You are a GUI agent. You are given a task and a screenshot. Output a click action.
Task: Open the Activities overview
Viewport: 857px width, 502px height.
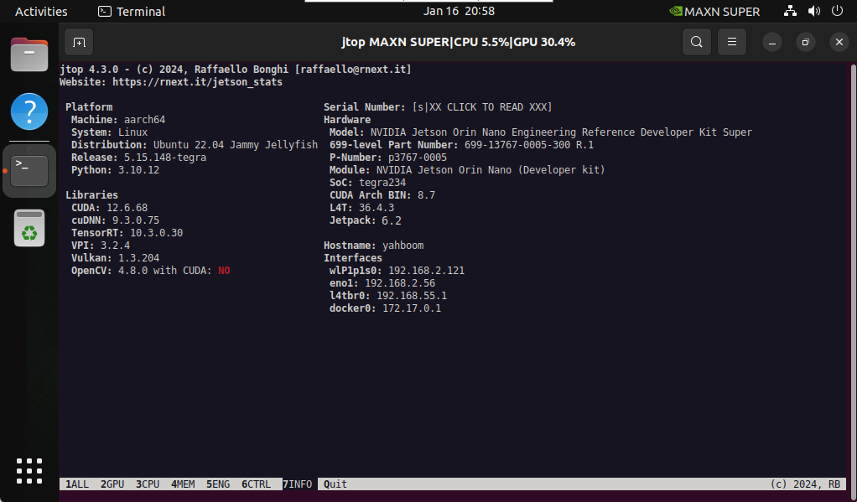41,12
